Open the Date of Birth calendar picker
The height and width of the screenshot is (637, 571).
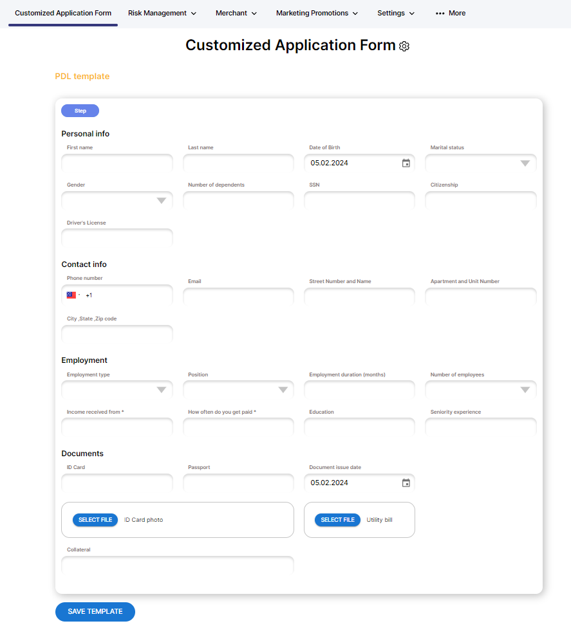[406, 163]
